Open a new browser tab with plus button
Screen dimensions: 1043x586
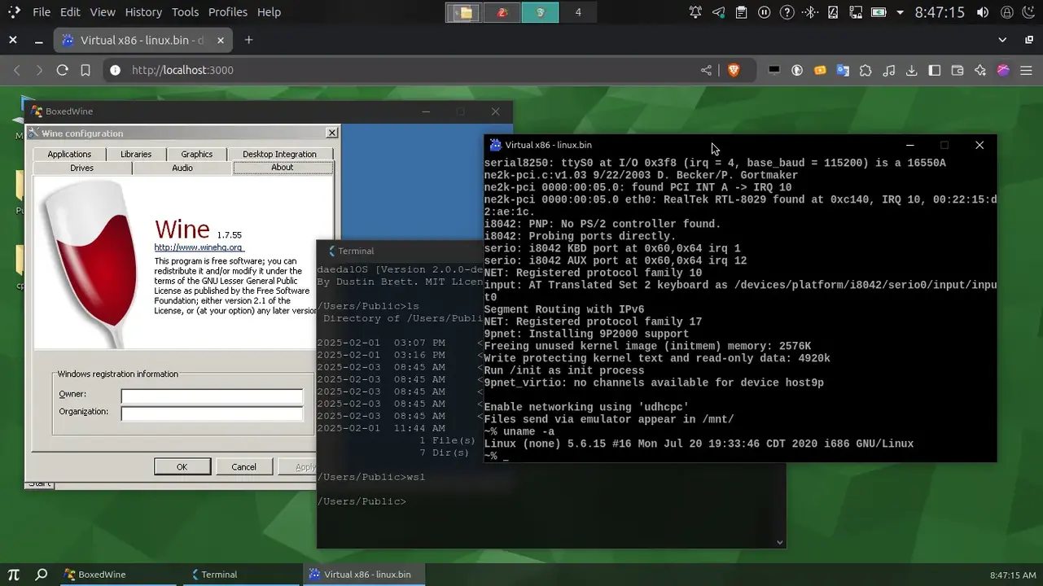coord(249,40)
